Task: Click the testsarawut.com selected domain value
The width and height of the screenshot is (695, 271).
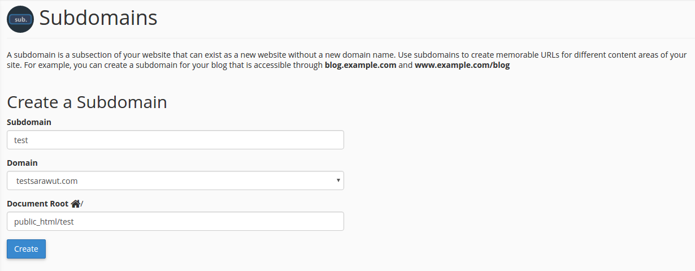Action: pyautogui.click(x=47, y=181)
